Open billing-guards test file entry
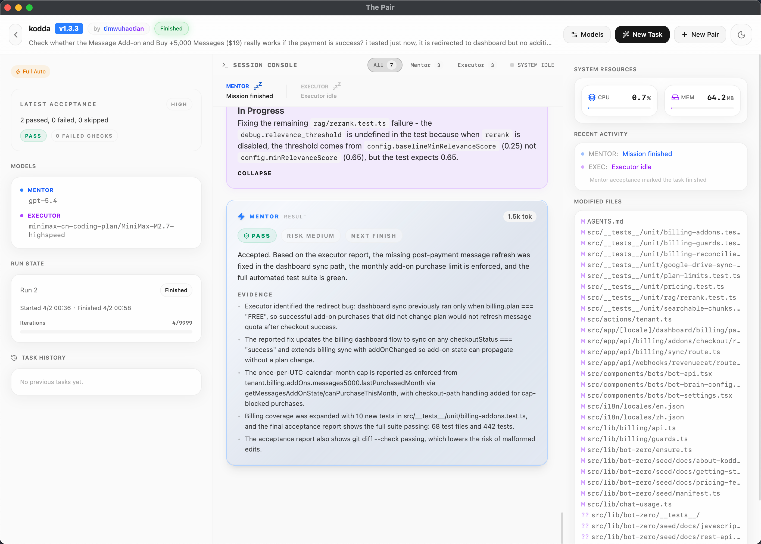 pyautogui.click(x=661, y=243)
